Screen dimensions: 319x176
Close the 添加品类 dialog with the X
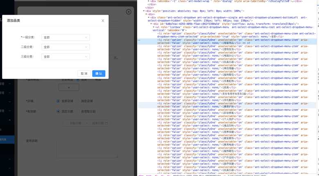(x=103, y=21)
